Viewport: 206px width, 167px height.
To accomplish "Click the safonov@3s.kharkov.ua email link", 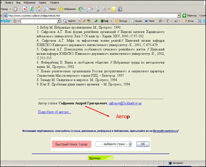I will coord(125,103).
